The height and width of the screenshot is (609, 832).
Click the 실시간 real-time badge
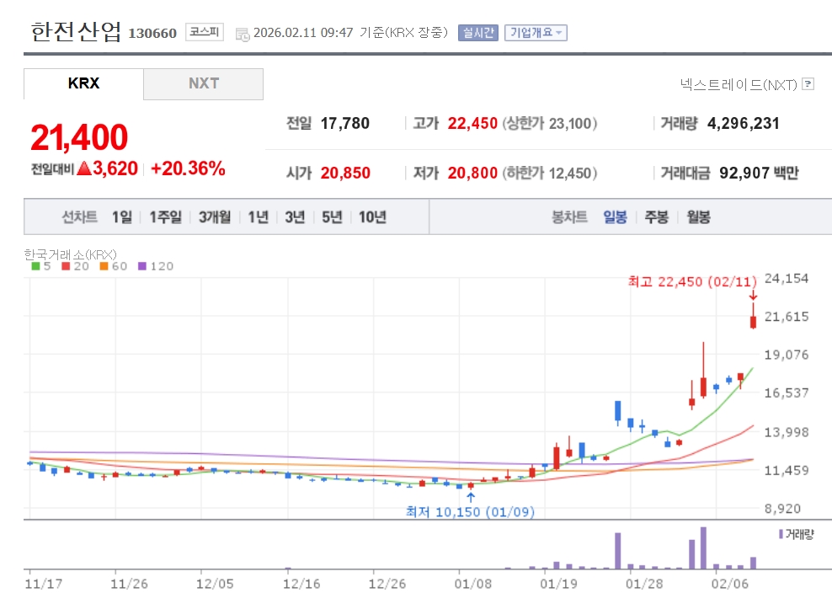(x=477, y=33)
